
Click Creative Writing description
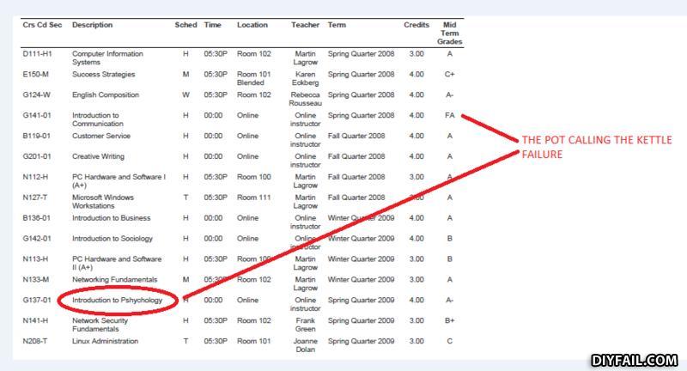pos(98,157)
